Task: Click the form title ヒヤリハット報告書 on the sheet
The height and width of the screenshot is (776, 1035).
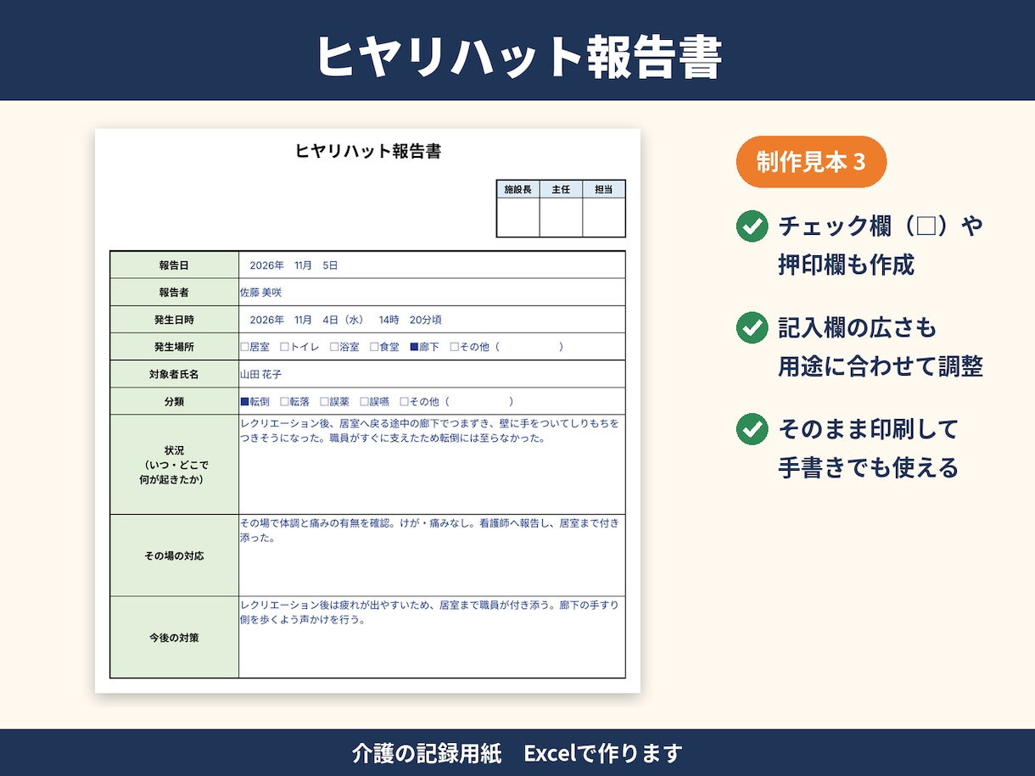Action: tap(367, 152)
